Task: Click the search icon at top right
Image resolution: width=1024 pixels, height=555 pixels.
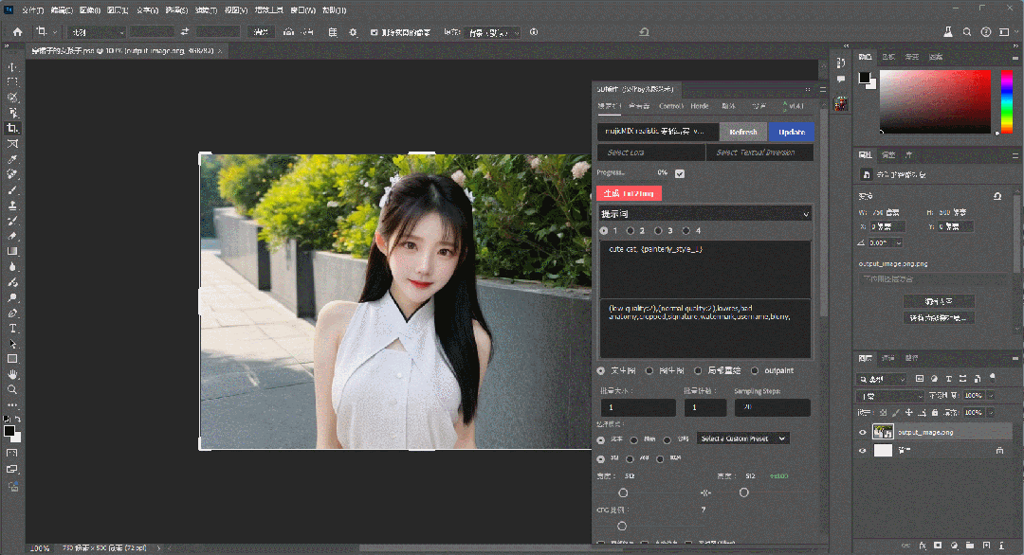Action: point(966,31)
